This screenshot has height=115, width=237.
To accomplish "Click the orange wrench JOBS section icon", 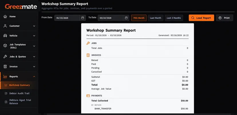I will point(88,43).
